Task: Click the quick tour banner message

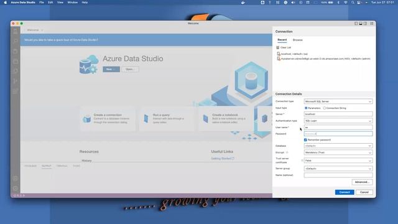Action: click(x=61, y=40)
